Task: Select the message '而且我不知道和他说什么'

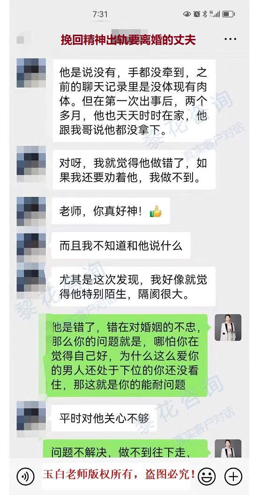Action: (121, 246)
